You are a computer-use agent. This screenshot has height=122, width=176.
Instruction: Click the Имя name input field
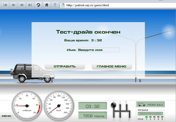pos(98,50)
